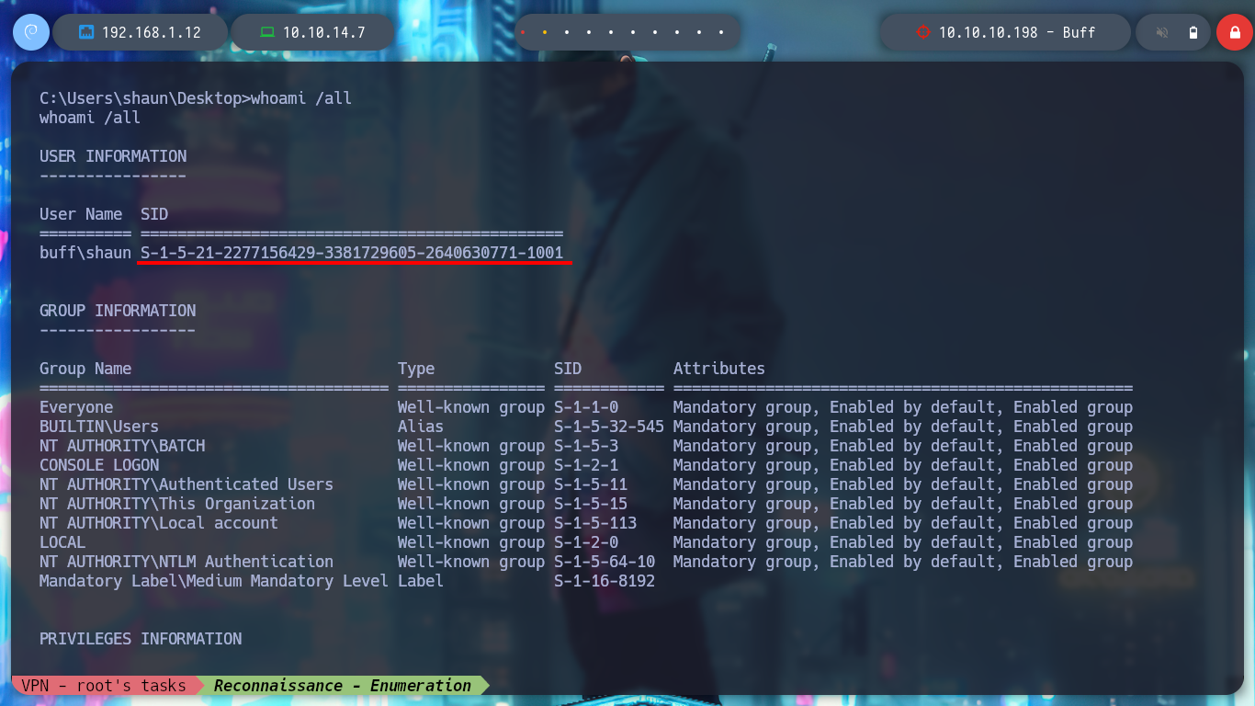The width and height of the screenshot is (1255, 706).
Task: Select the third workspace dot
Action: click(567, 32)
